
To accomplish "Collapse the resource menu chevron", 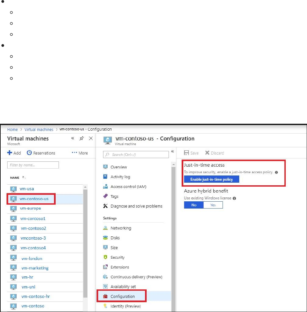I will tap(172, 152).
